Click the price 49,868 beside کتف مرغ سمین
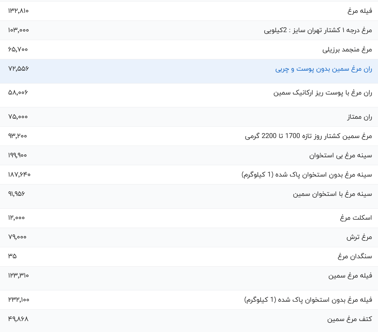Image resolution: width=378 pixels, height=332 pixels. coord(18,319)
